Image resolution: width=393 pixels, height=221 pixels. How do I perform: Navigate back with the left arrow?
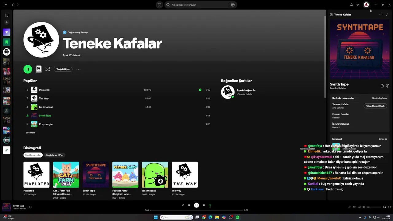tap(13, 5)
